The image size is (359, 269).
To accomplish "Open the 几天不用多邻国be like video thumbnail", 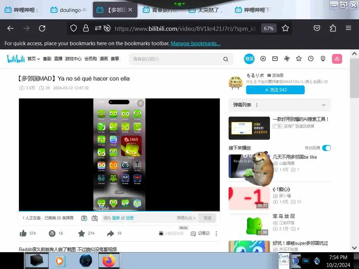I will (249, 166).
